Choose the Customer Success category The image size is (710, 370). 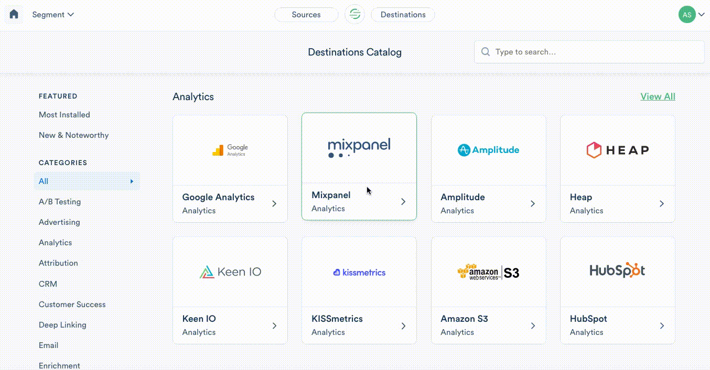click(72, 304)
